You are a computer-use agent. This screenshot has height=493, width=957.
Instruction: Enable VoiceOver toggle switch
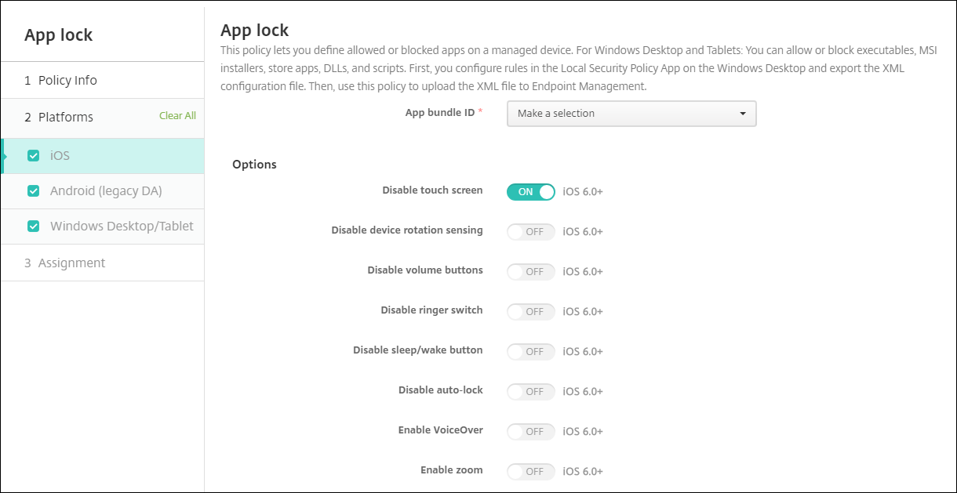coord(531,431)
